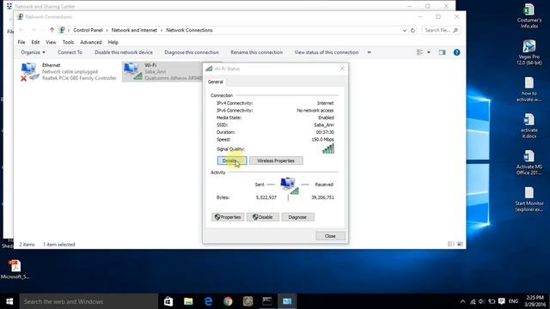Select the General tab
The width and height of the screenshot is (550, 309).
[216, 82]
